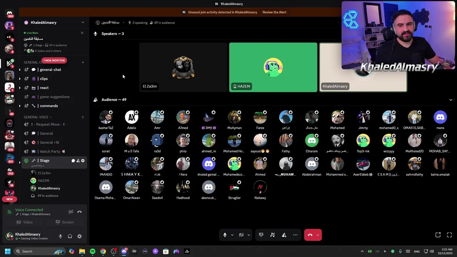This screenshot has width=457, height=257.
Task: Open KhaledAlmasry server header dropdown
Action: click(x=83, y=22)
